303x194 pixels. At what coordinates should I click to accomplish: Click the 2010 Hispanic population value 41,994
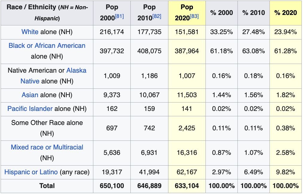tap(149, 172)
